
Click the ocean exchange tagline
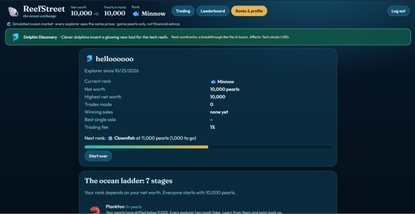click(40, 16)
